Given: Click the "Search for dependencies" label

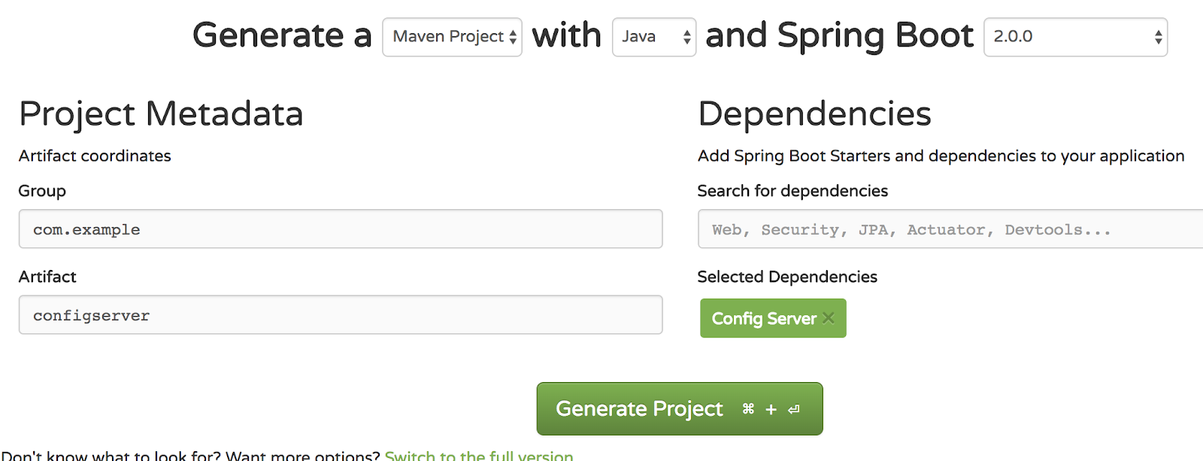Looking at the screenshot, I should [x=792, y=191].
